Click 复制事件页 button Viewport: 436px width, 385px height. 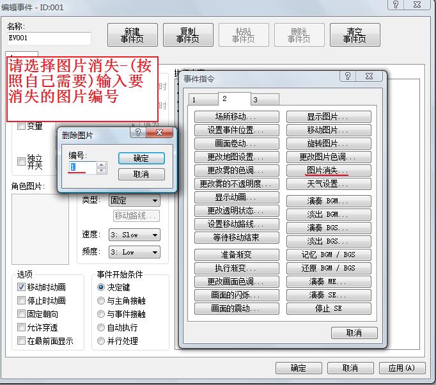(188, 35)
